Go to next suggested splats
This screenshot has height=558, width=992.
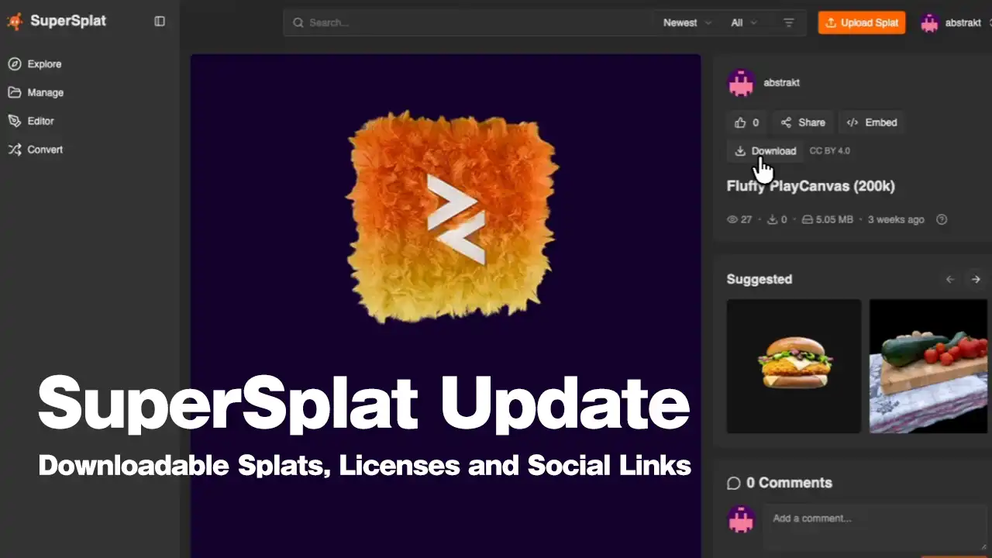point(976,279)
